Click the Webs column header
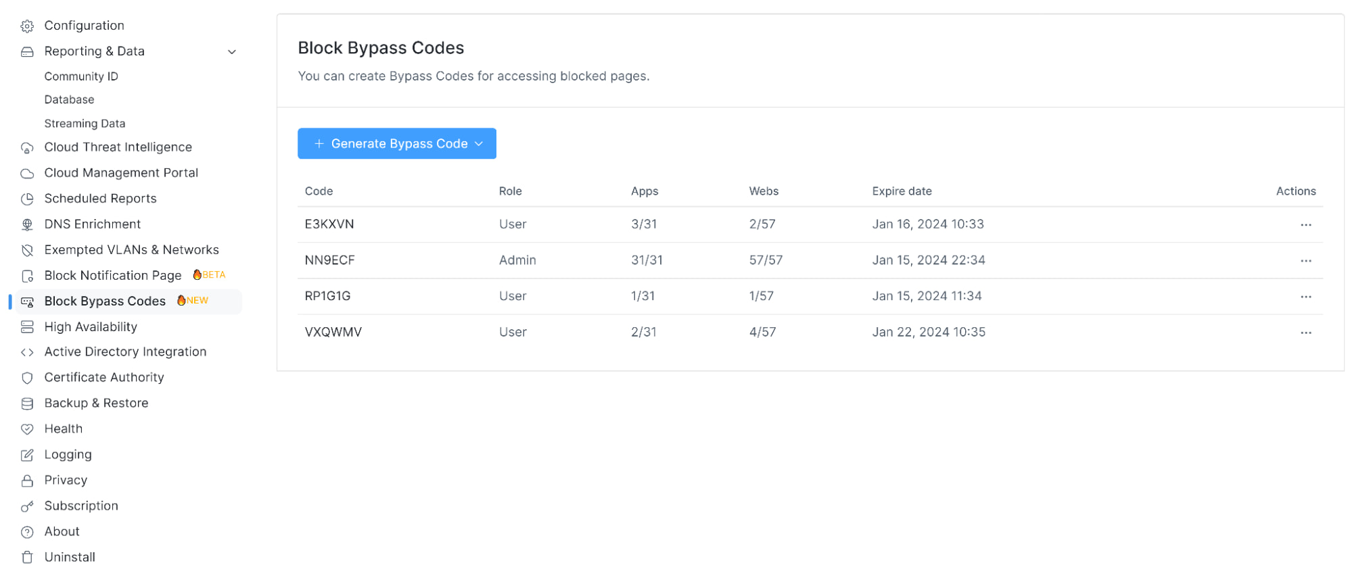 click(764, 191)
